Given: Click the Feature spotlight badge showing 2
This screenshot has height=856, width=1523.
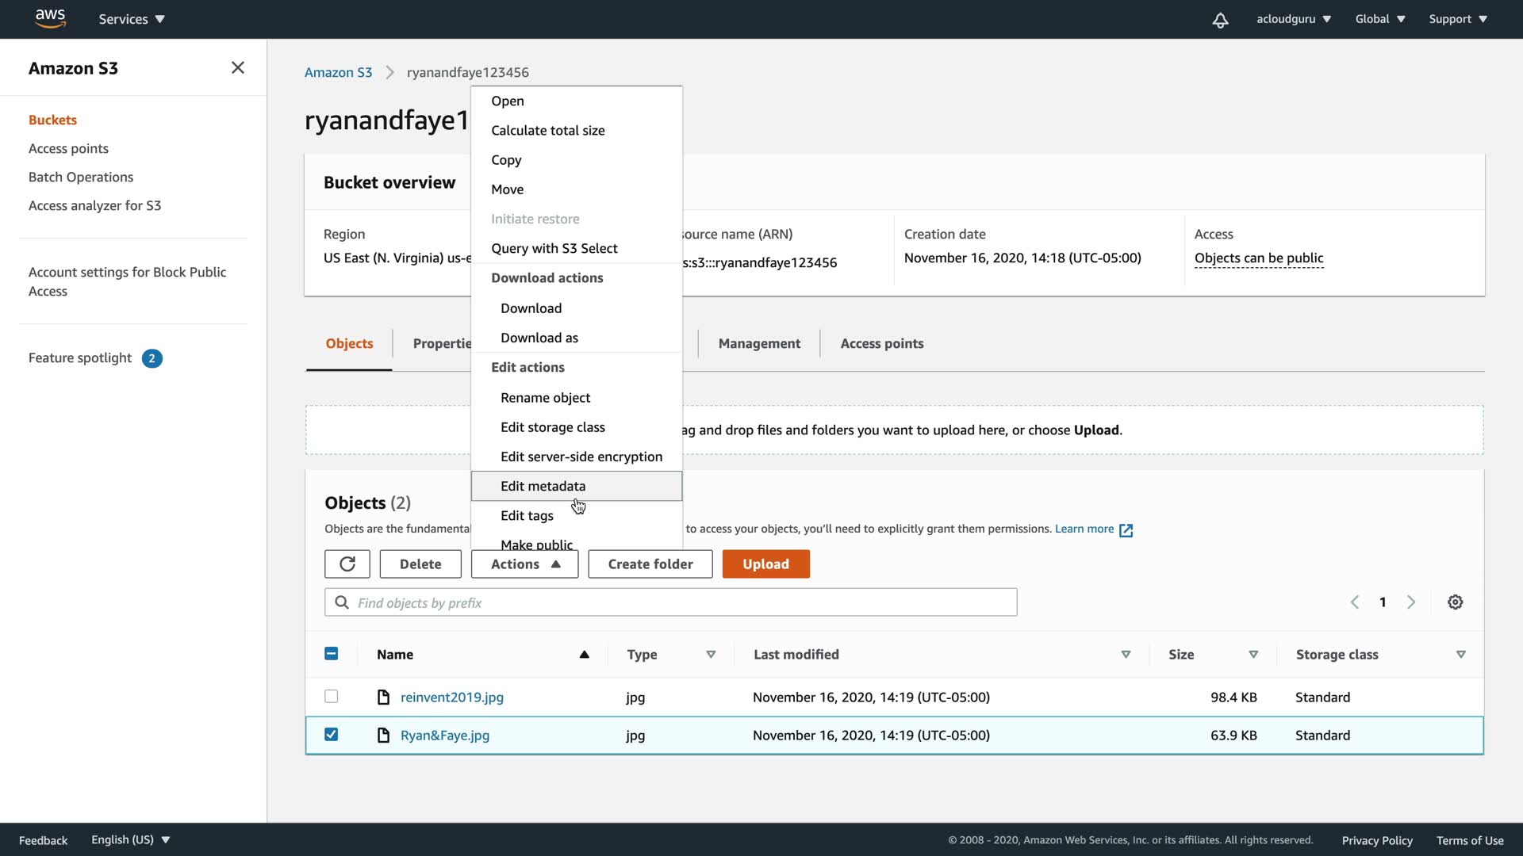Looking at the screenshot, I should (x=152, y=358).
